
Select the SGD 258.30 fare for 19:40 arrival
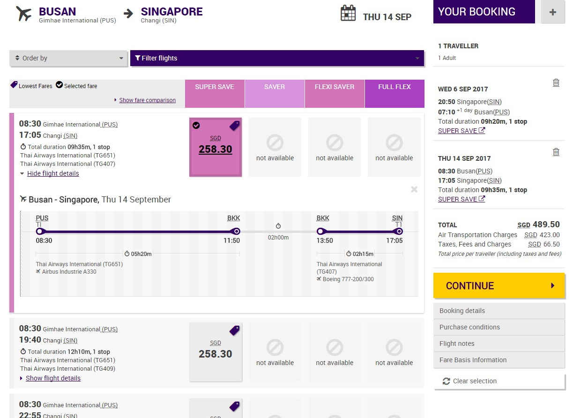tap(216, 352)
